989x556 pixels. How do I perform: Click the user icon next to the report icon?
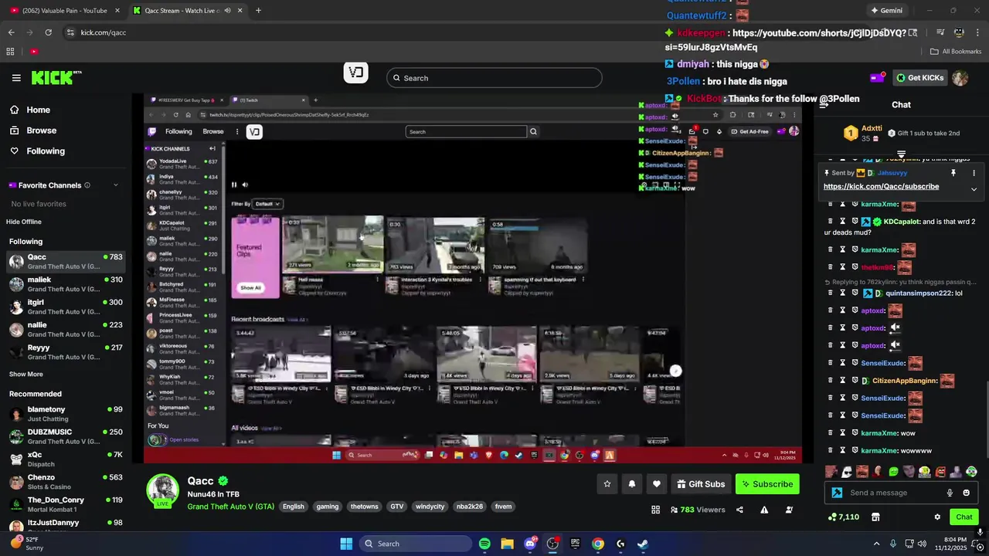pos(789,510)
